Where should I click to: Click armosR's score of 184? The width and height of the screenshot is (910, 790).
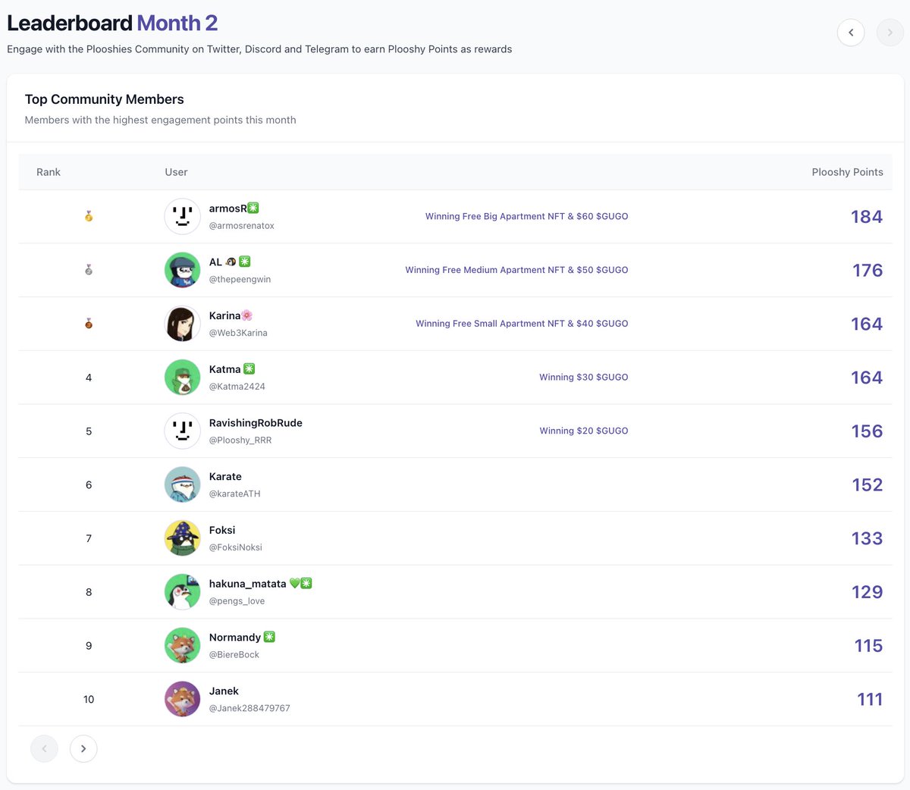tap(867, 217)
